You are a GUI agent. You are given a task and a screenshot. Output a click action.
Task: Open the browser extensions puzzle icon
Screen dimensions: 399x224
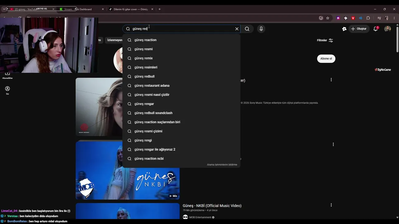pos(368,18)
